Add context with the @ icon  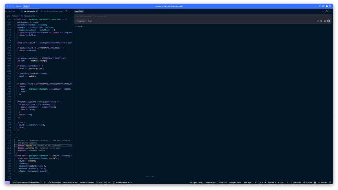tap(318, 21)
